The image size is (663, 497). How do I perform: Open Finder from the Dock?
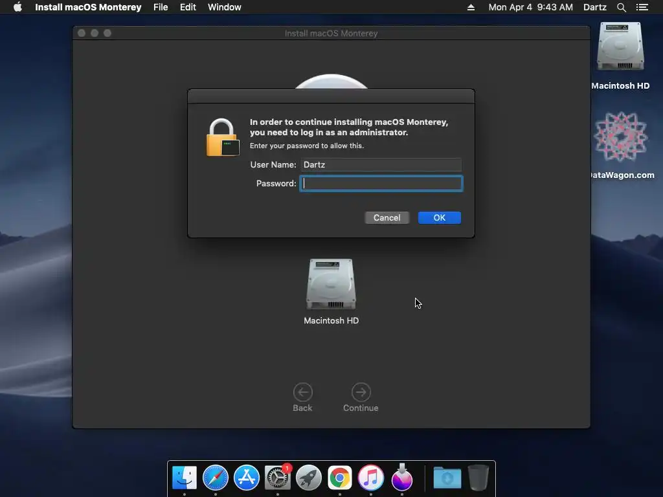pos(185,478)
